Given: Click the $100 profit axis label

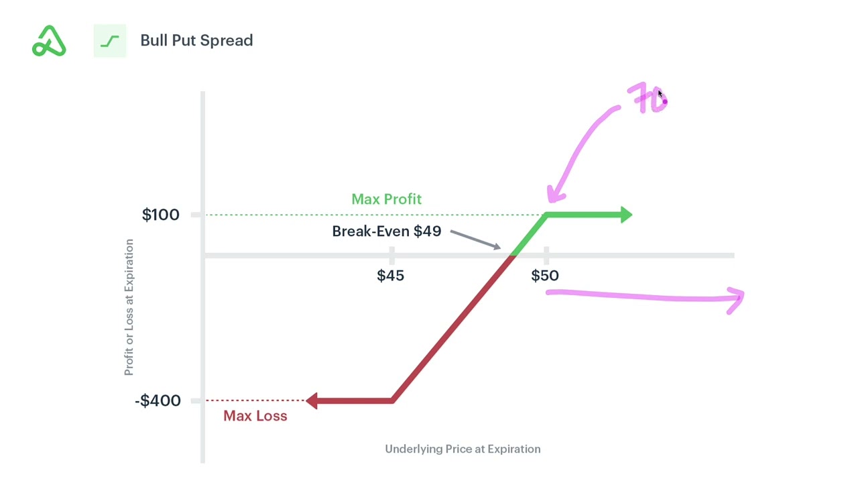Looking at the screenshot, I should coord(161,215).
